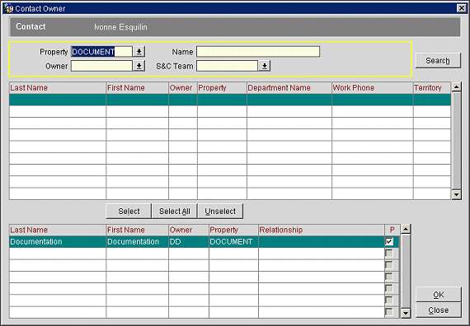This screenshot has height=326, width=470.
Task: Check the P checkbox in second row
Action: [389, 254]
